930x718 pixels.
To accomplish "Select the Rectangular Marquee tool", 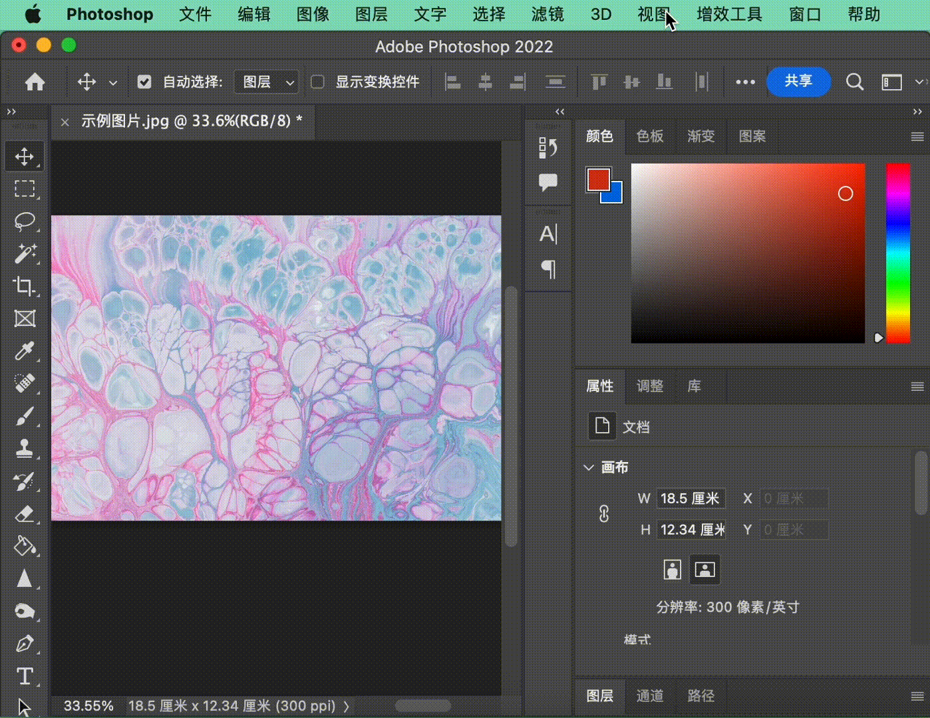I will pos(25,189).
